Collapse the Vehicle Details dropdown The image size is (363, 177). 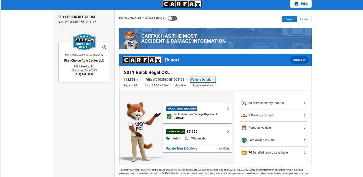pos(203,80)
